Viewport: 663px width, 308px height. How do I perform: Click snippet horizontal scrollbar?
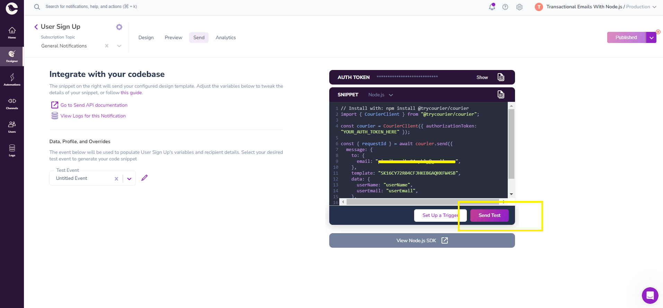pyautogui.click(x=422, y=202)
